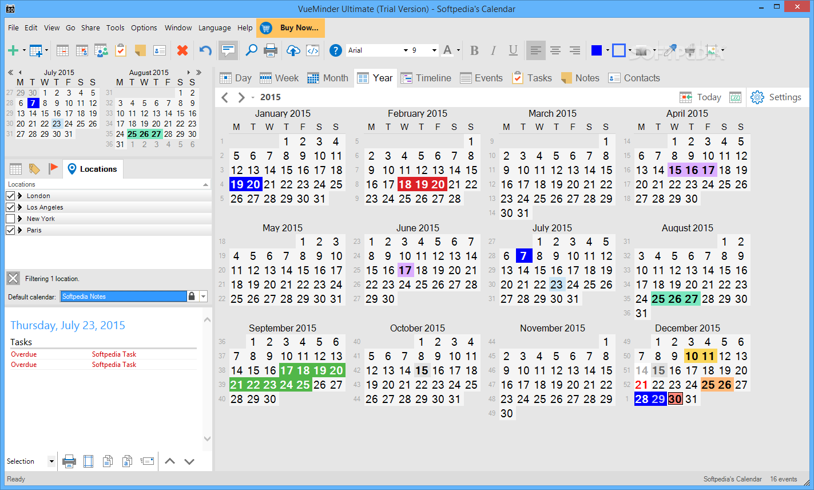Viewport: 814px width, 490px height.
Task: Open font color A dropdown arrow
Action: click(x=458, y=50)
